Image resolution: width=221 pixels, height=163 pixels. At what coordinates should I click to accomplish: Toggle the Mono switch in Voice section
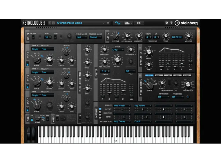pyautogui.click(x=33, y=37)
